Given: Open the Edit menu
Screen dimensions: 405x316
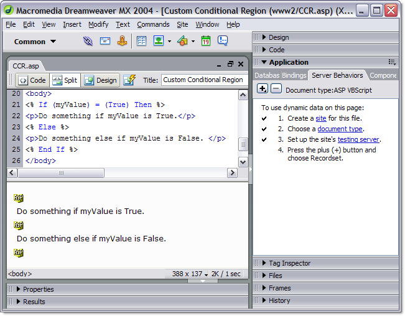Looking at the screenshot, I should point(29,24).
